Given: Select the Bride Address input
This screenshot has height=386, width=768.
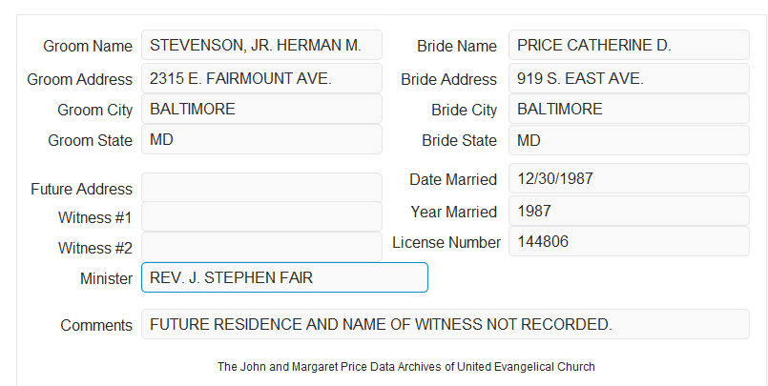Looking at the screenshot, I should tap(629, 78).
